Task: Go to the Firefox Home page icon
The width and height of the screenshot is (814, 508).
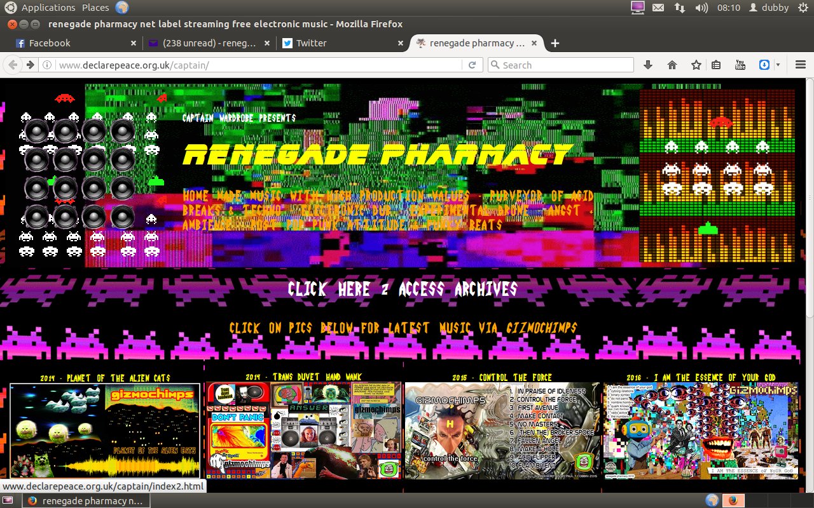Action: pos(672,65)
